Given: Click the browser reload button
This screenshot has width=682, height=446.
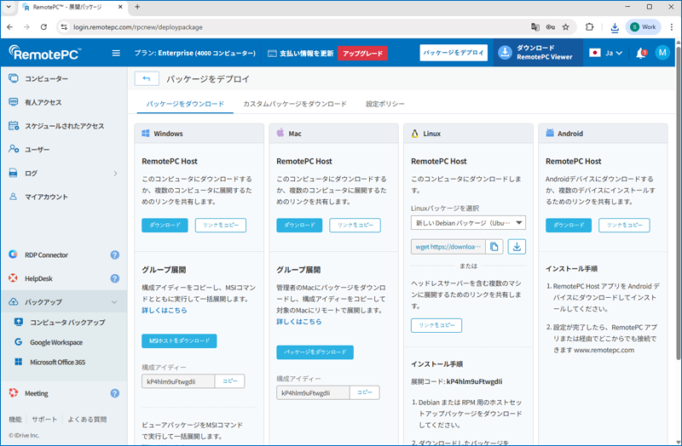Looking at the screenshot, I should tap(43, 27).
